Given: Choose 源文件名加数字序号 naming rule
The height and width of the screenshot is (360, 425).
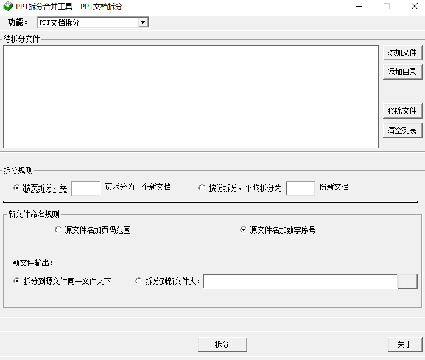Looking at the screenshot, I should (244, 230).
